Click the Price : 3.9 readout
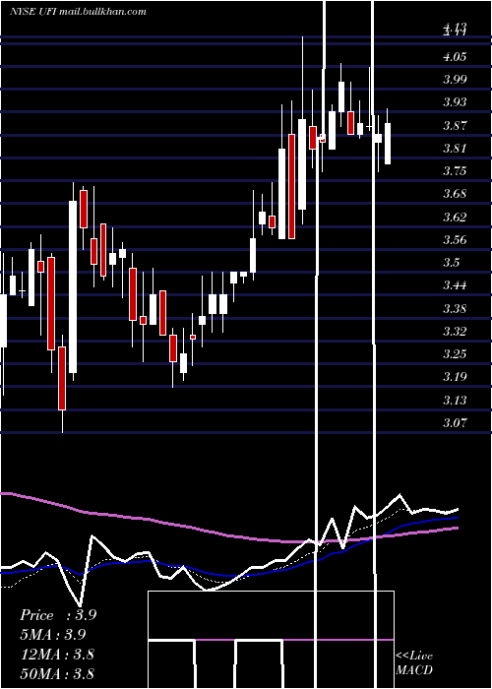Screen dimensions: 492x689 [x=58, y=615]
